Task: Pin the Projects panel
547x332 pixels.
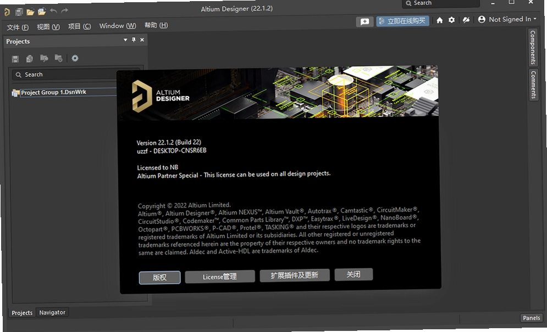Action: pos(134,40)
